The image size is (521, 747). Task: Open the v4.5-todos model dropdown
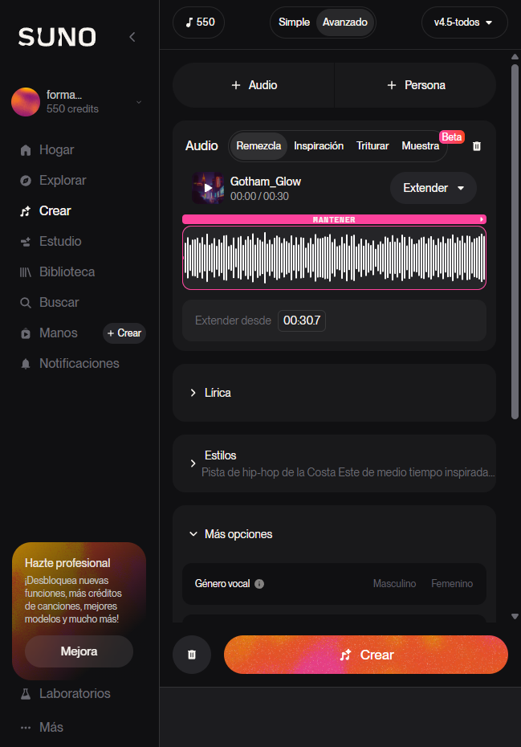[x=464, y=22]
